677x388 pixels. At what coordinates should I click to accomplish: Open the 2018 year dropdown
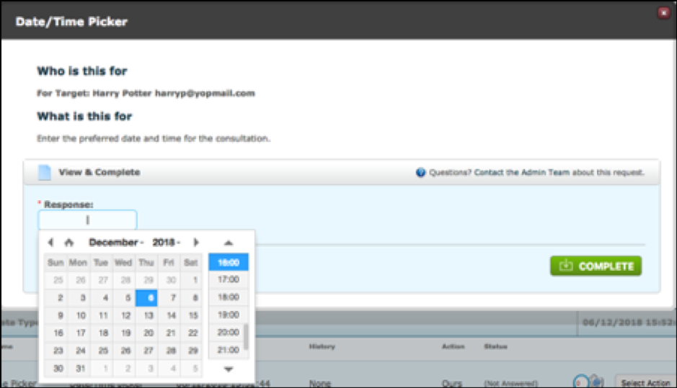166,243
